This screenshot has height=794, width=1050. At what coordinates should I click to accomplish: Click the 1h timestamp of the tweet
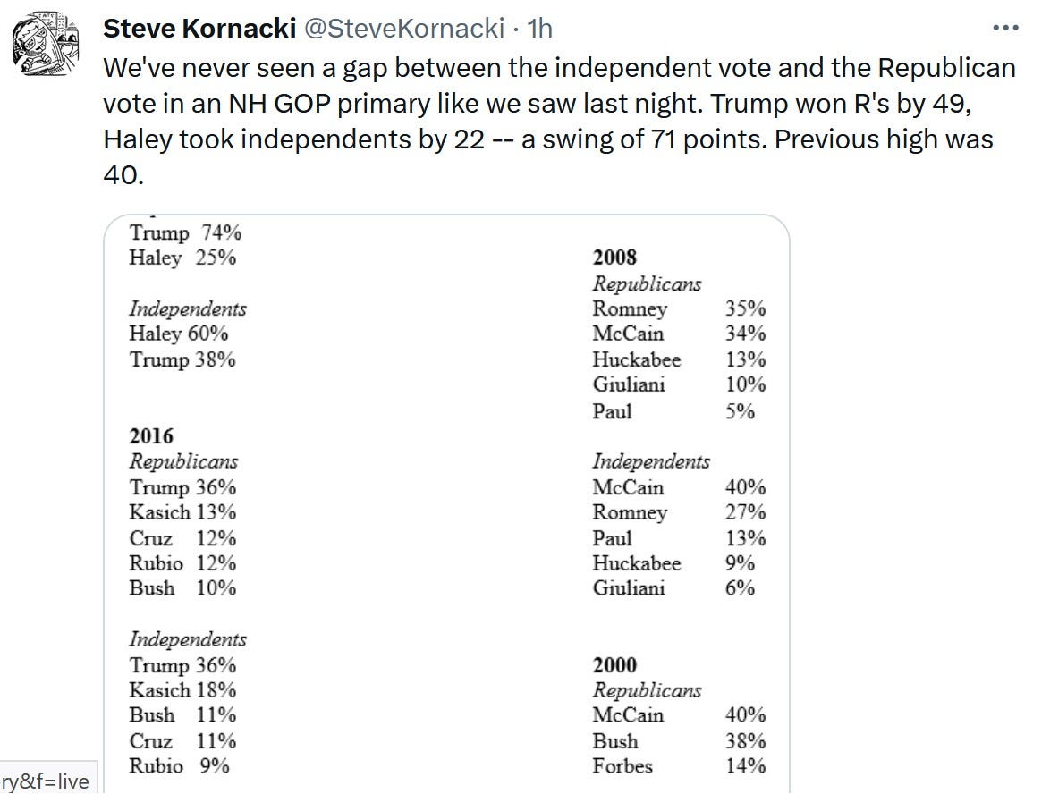539,28
